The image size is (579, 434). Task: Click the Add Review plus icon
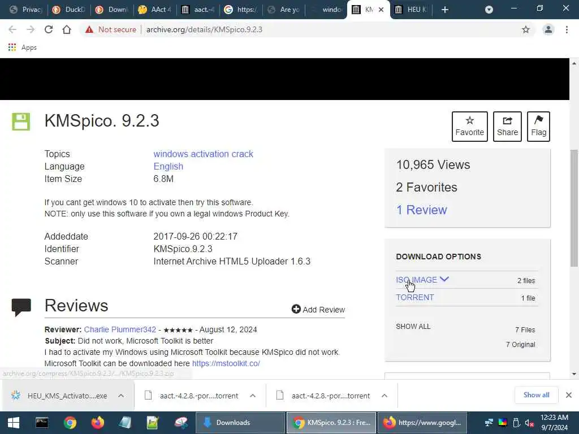click(296, 309)
